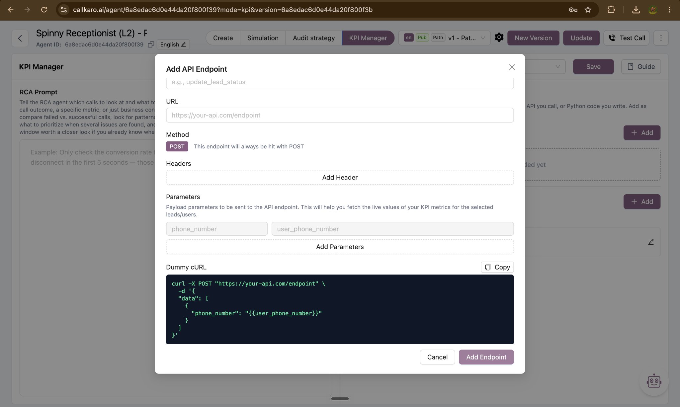The width and height of the screenshot is (680, 407).
Task: Click the Agent ID value text
Action: (x=104, y=44)
